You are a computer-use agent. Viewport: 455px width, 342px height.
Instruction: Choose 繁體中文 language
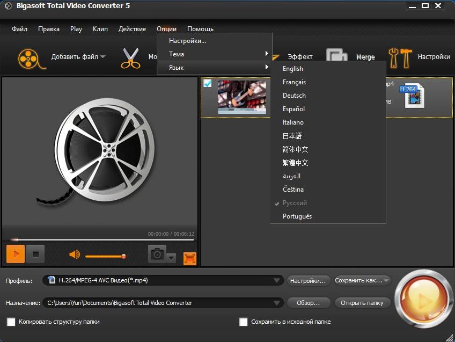(328, 163)
